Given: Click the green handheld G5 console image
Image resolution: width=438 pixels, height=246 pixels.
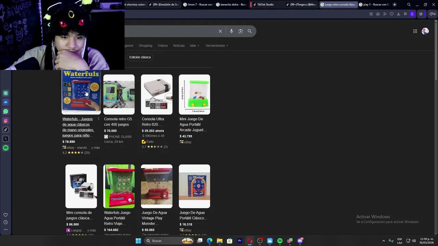Looking at the screenshot, I should 119,94.
